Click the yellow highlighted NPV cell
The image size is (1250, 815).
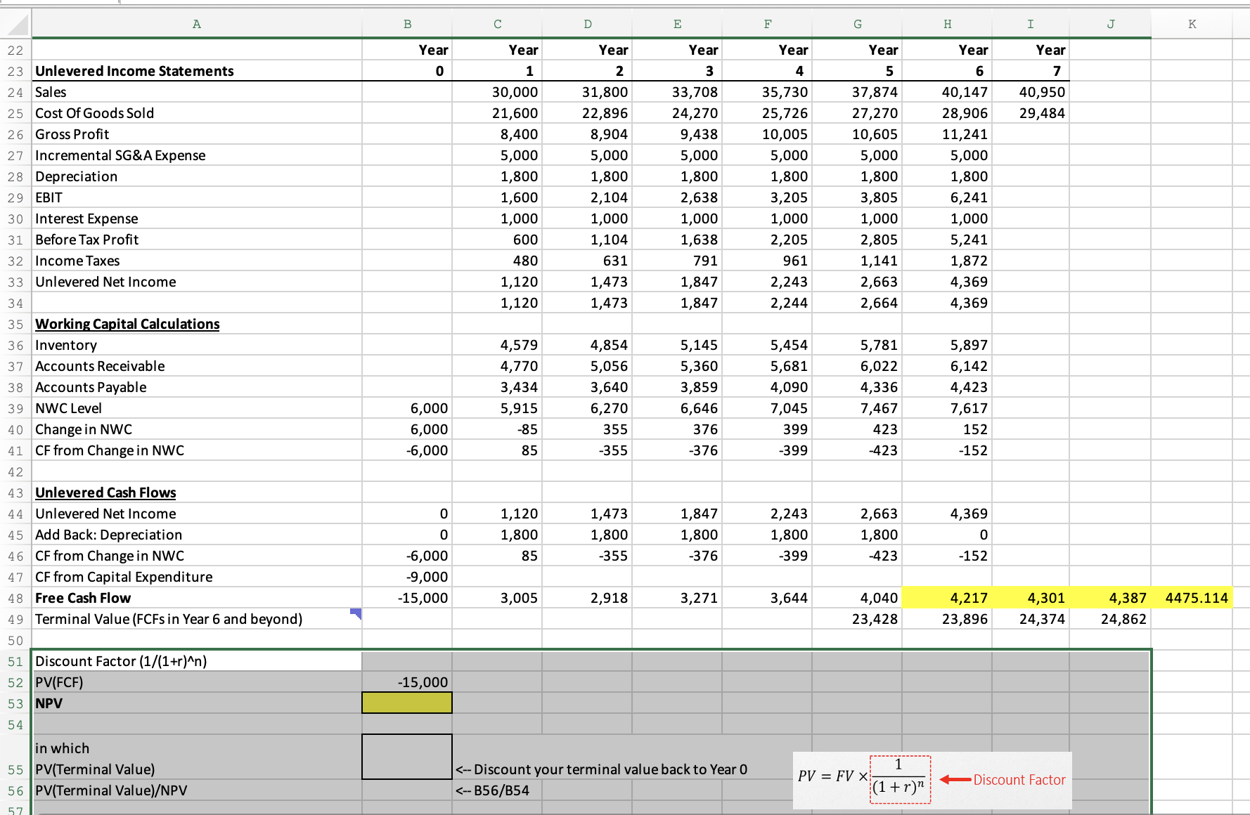[406, 703]
